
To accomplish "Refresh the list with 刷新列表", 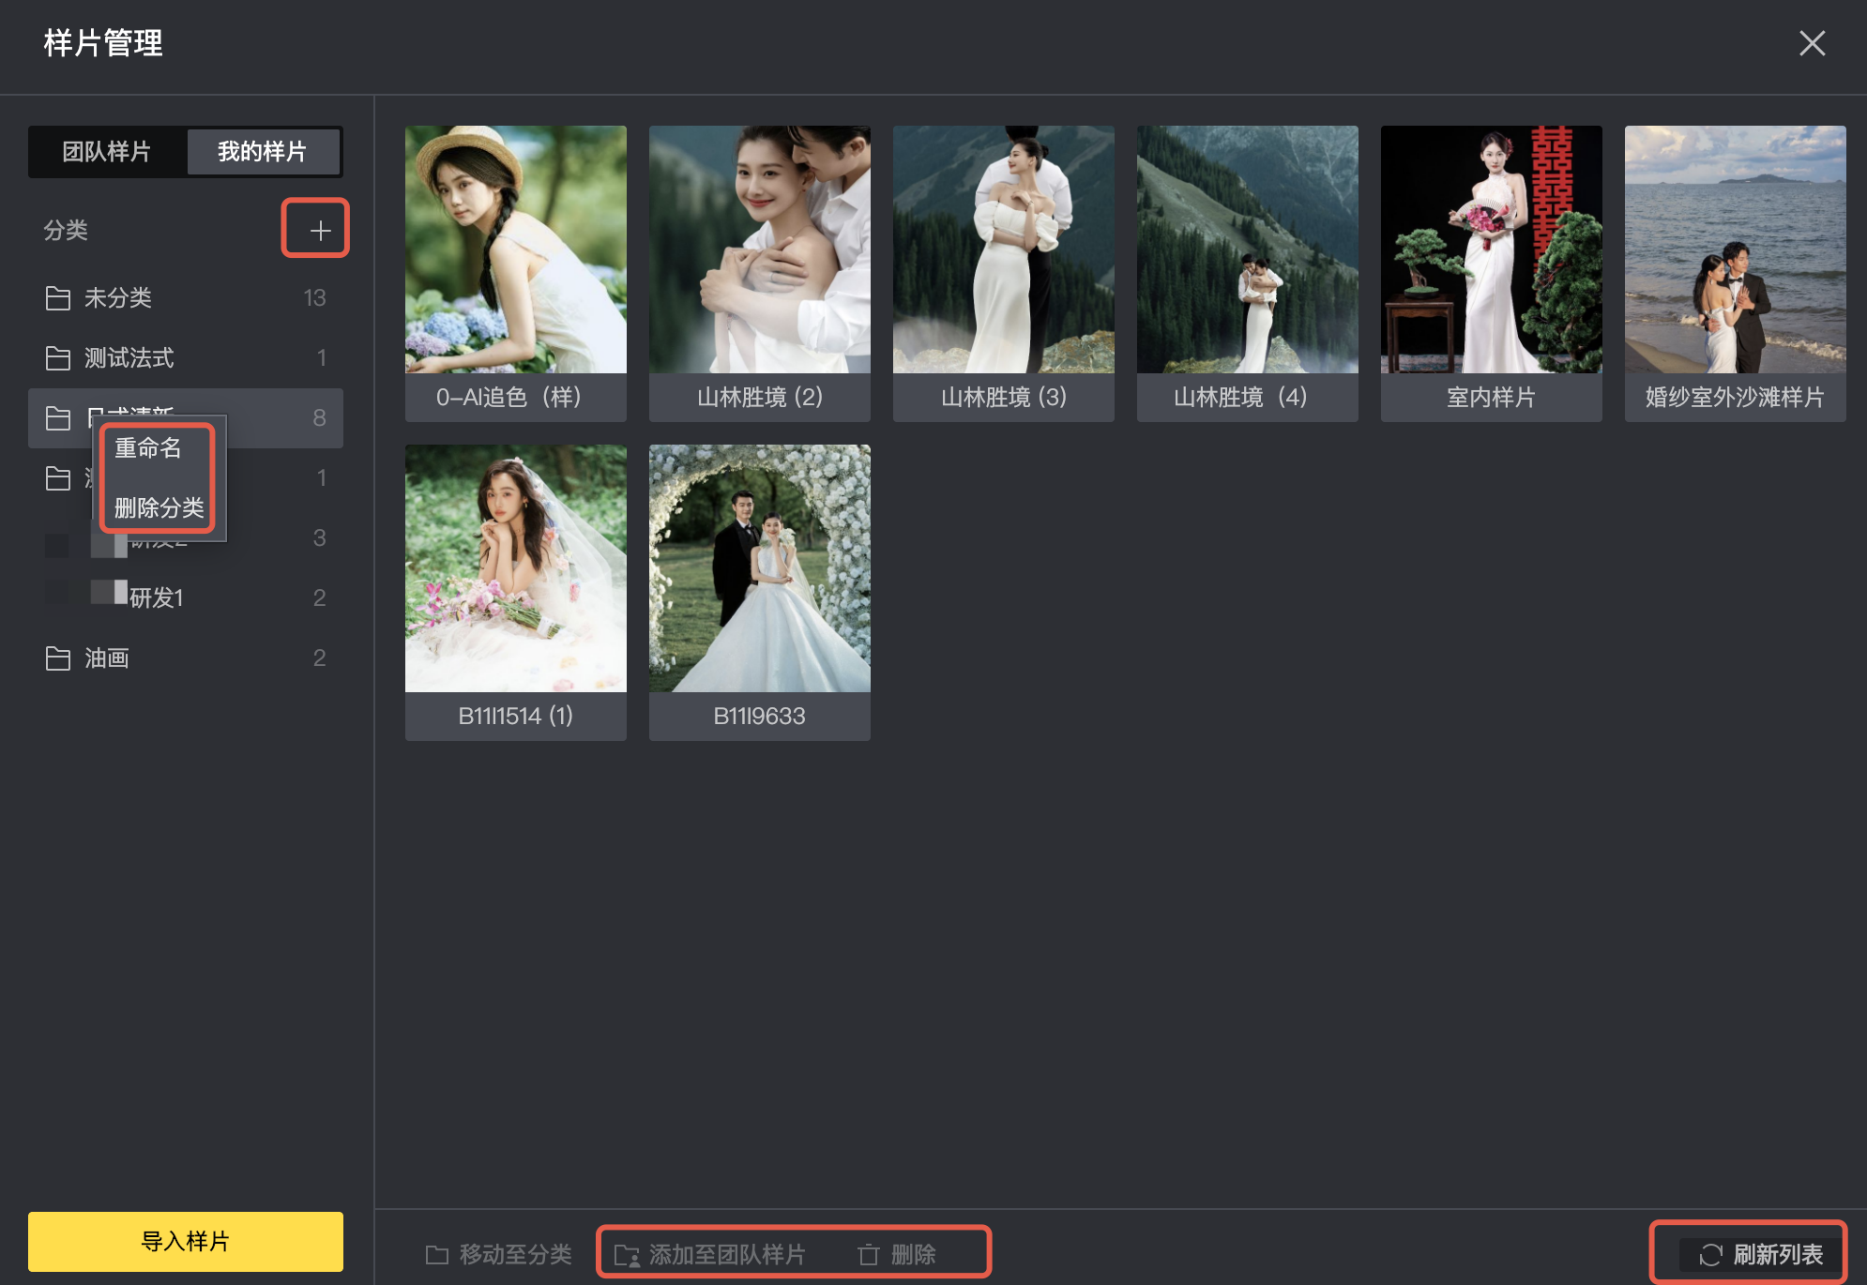I will point(1761,1254).
